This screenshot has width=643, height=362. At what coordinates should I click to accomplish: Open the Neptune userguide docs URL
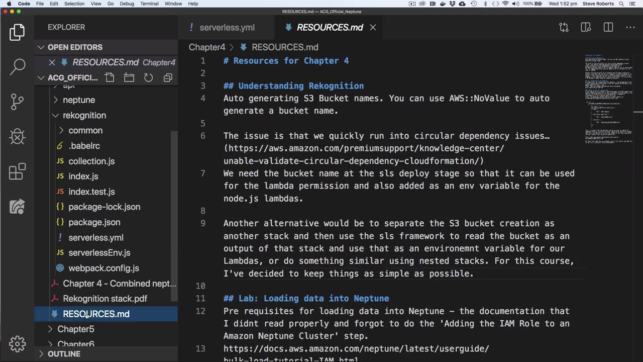[356, 354]
